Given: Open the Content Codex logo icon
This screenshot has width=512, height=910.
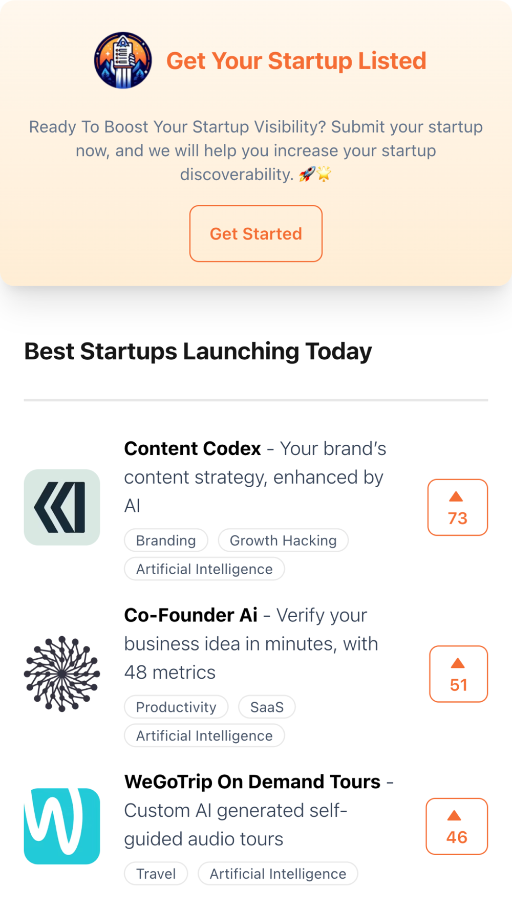Looking at the screenshot, I should [62, 507].
